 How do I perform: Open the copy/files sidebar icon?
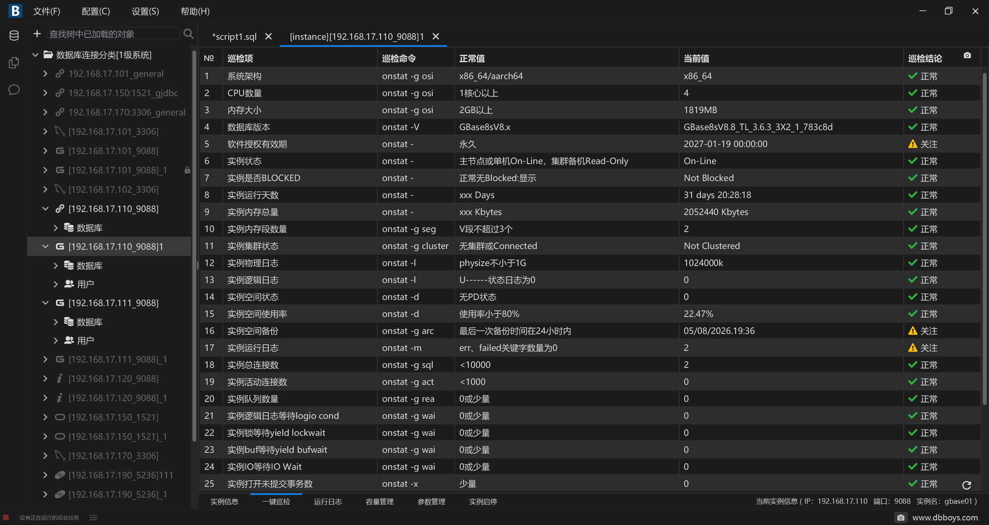(x=14, y=63)
